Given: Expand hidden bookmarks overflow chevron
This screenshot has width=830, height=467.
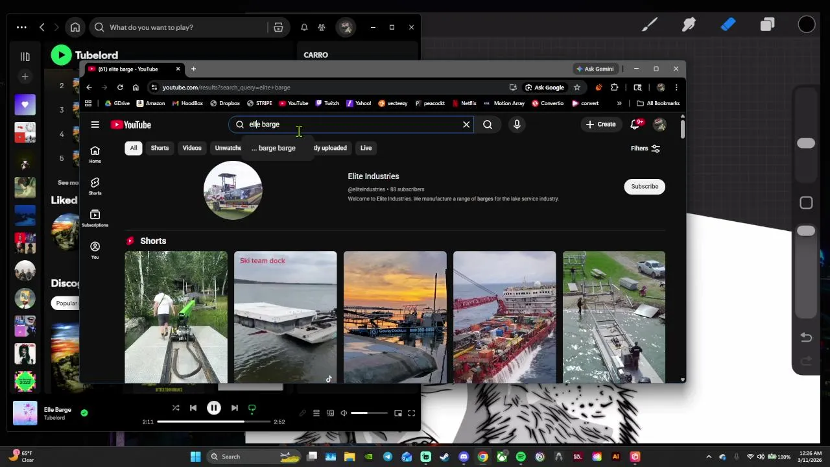Looking at the screenshot, I should click(619, 103).
